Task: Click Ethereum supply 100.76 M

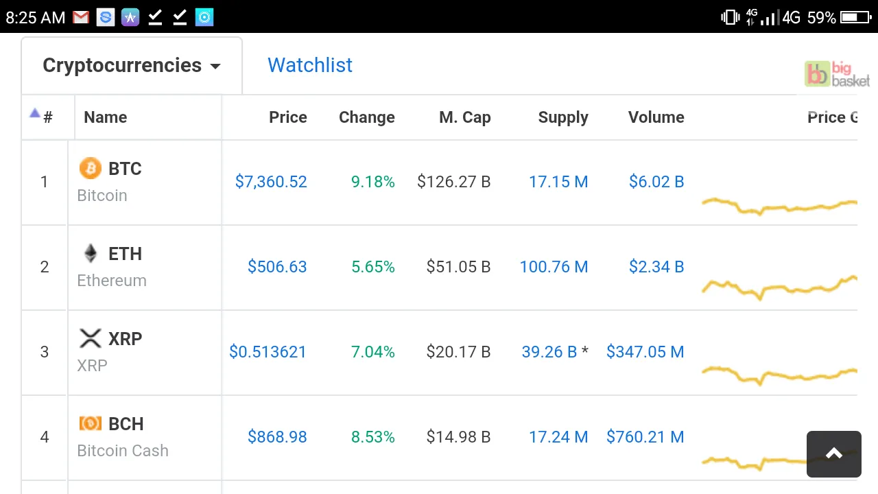Action: click(554, 267)
